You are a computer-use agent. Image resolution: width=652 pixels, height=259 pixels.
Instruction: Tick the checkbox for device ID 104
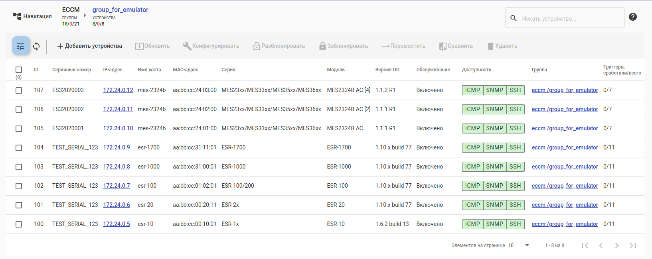click(x=19, y=148)
